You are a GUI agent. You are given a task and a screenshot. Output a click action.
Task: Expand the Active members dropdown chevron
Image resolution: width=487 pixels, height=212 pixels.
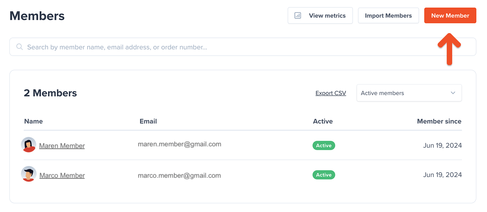tap(453, 93)
